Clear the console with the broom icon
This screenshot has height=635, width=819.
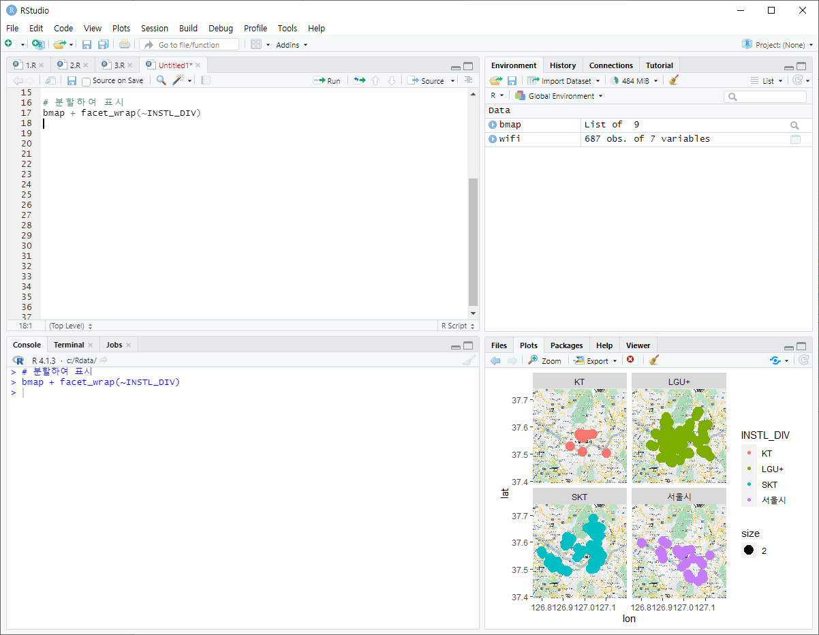tap(469, 360)
